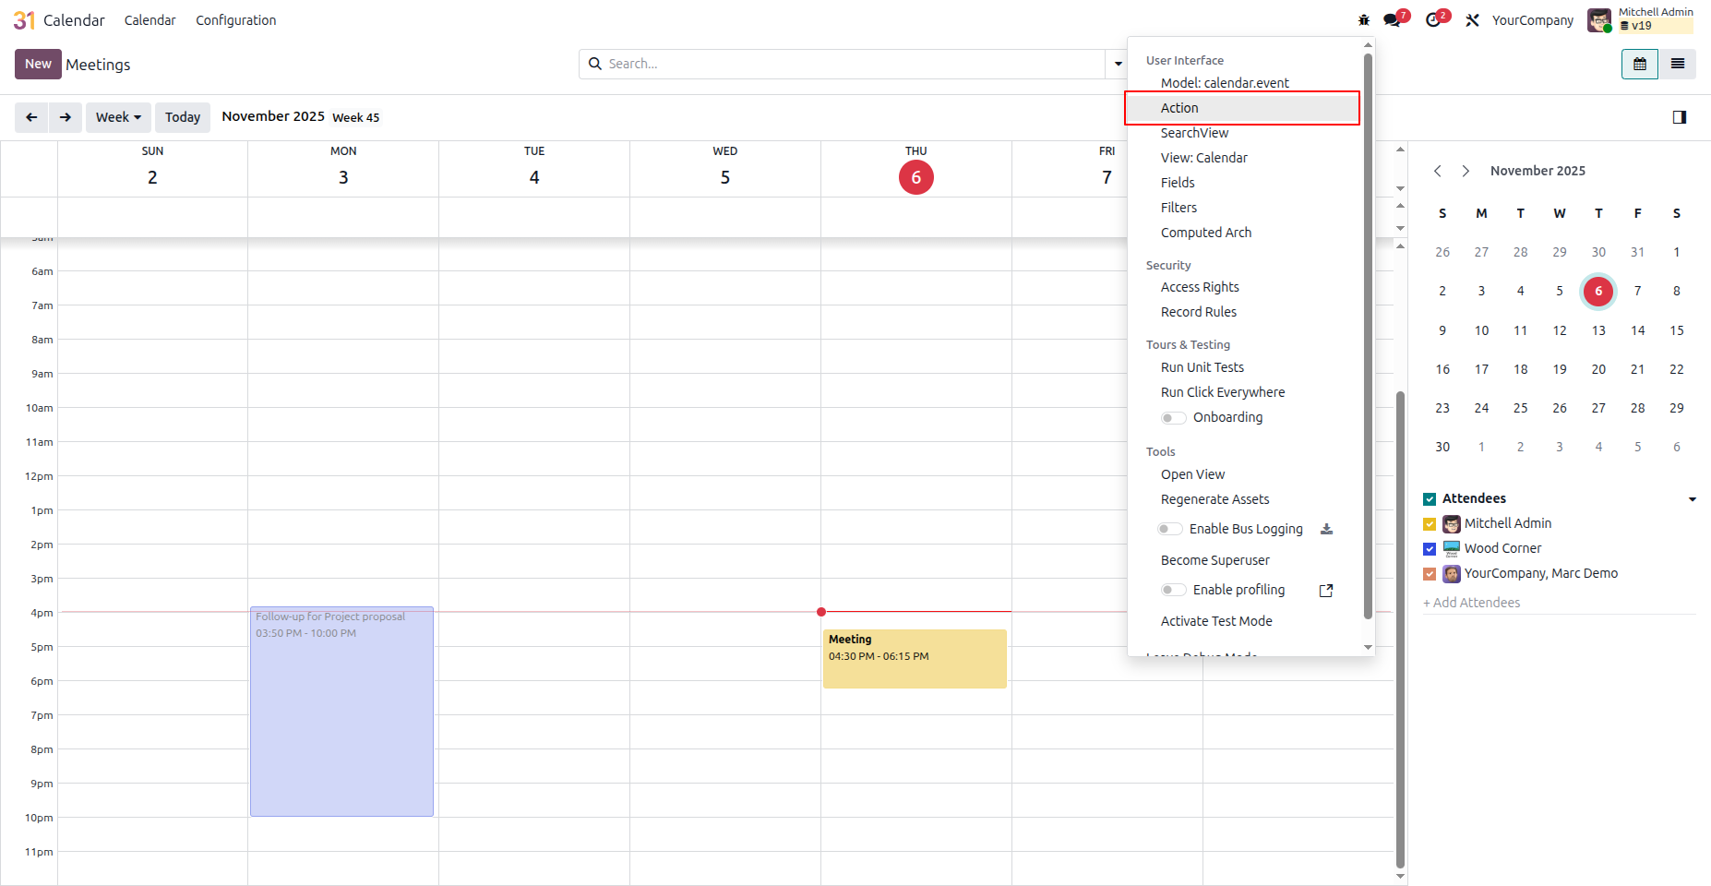Open the Week scale dropdown
1711x886 pixels.
tap(118, 117)
